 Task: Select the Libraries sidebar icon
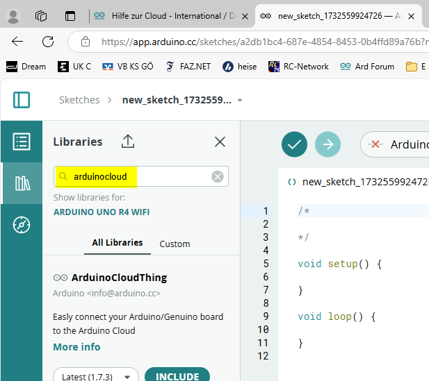22,183
